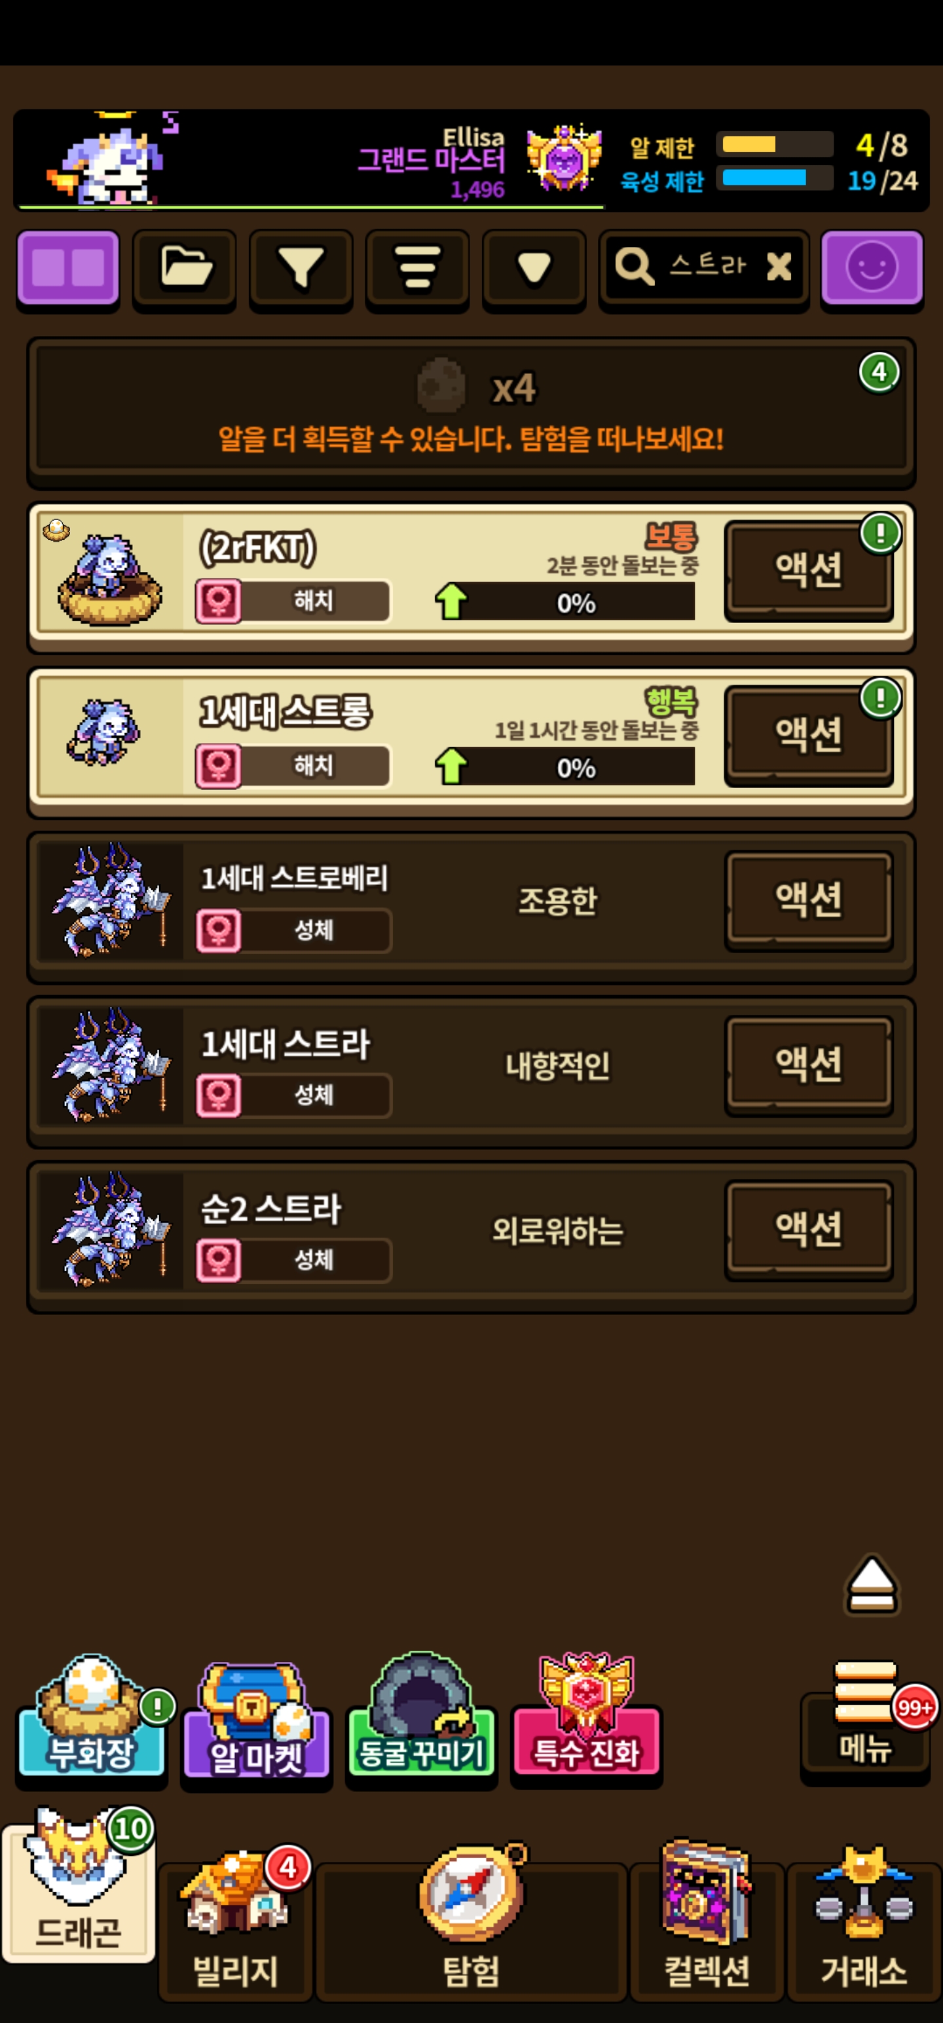Open 특수 진화 special evolution
Screen dimensions: 943x2023
pos(587,1718)
